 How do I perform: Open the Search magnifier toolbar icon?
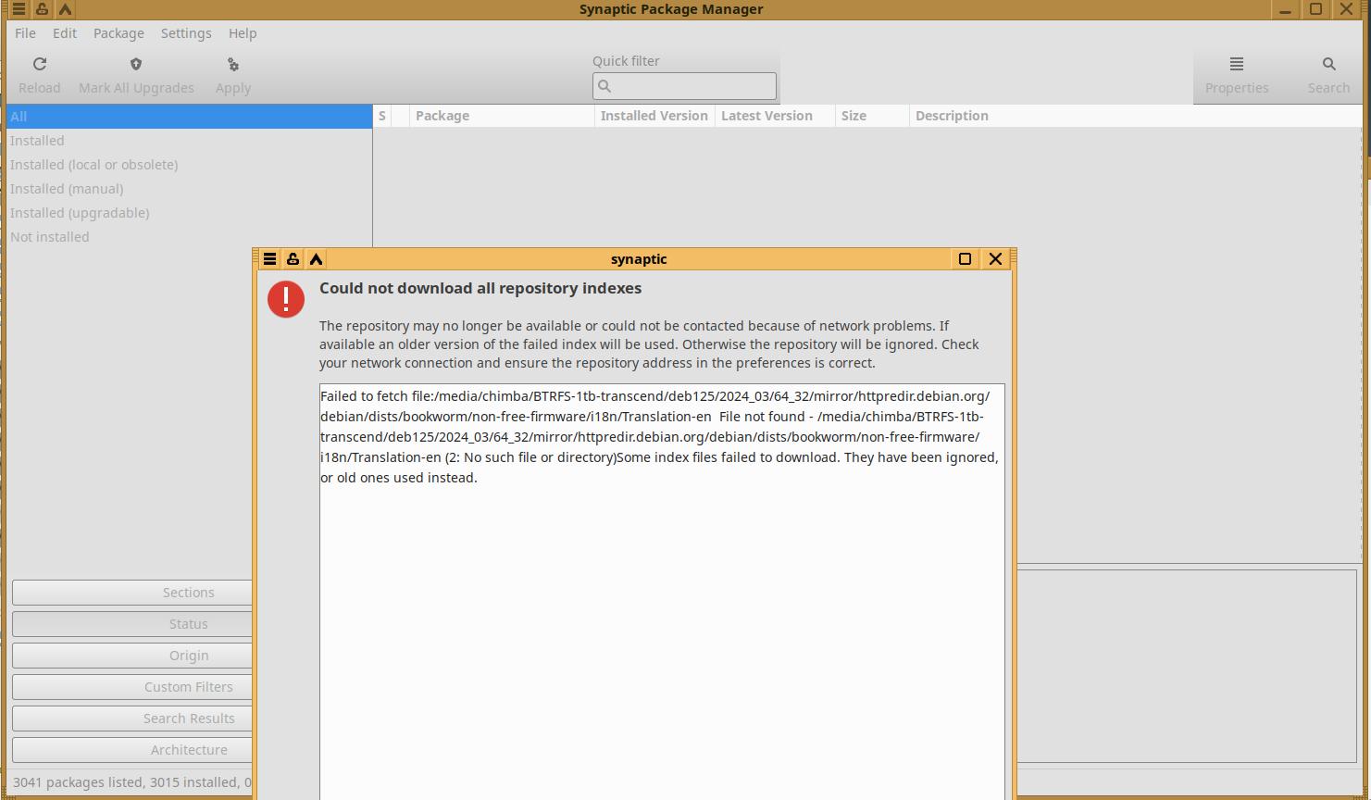(1329, 64)
